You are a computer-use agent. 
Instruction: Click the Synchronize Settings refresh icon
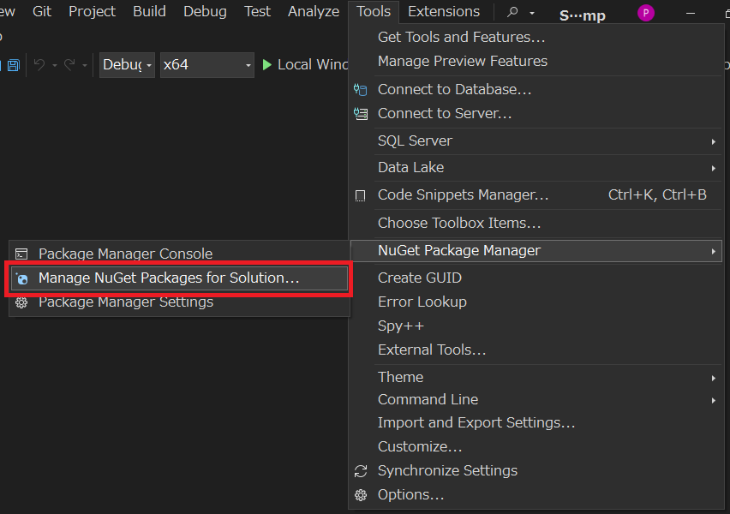click(x=360, y=470)
